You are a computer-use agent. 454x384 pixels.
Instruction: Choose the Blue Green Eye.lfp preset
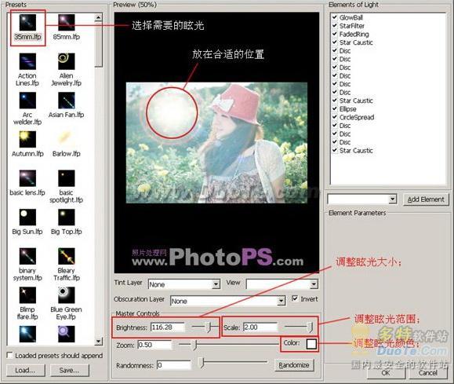coord(67,303)
